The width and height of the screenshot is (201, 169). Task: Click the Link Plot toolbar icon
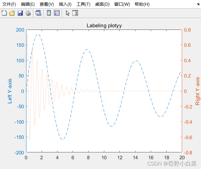[38, 13]
